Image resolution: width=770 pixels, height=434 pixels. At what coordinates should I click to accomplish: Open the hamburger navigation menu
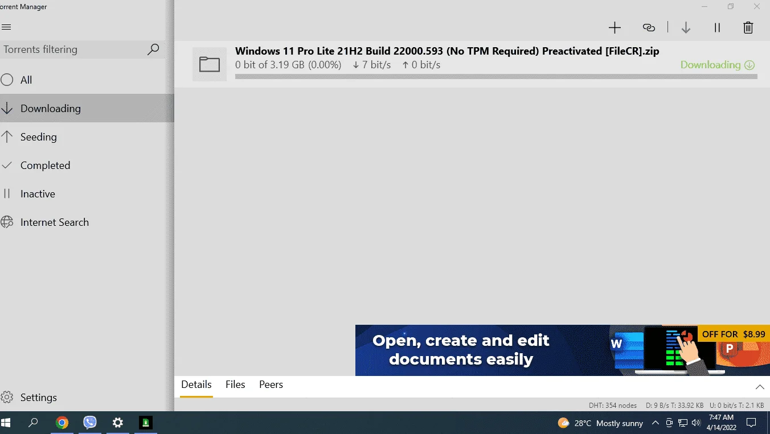6,27
